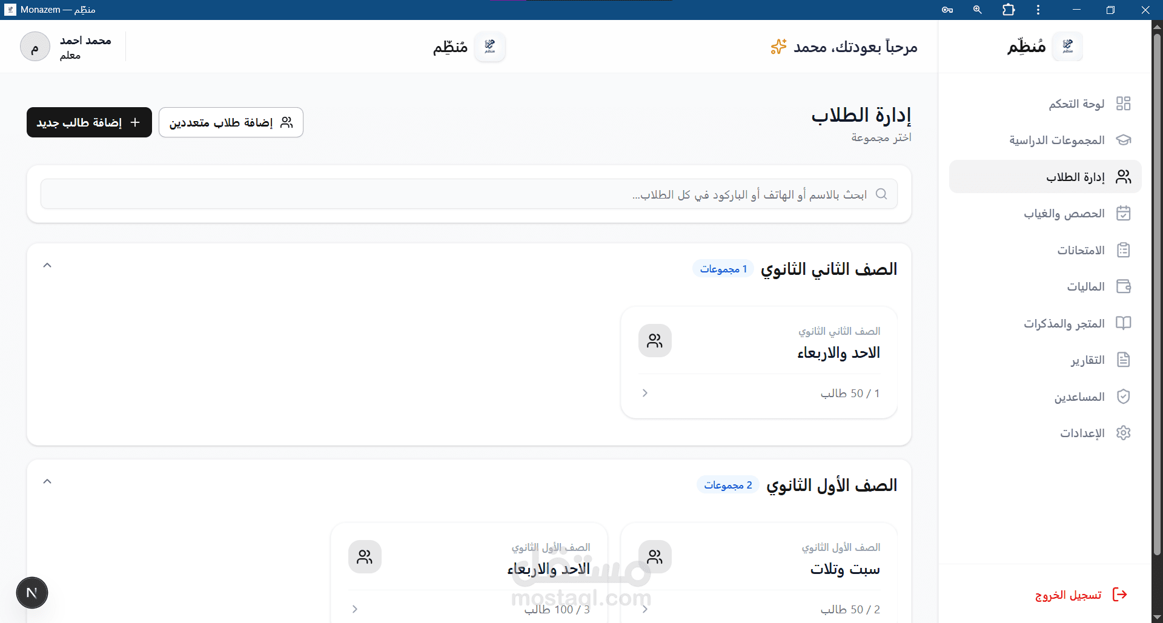The width and height of the screenshot is (1163, 623).
Task: Click gear icon for الإعدادات
Action: click(x=1123, y=433)
